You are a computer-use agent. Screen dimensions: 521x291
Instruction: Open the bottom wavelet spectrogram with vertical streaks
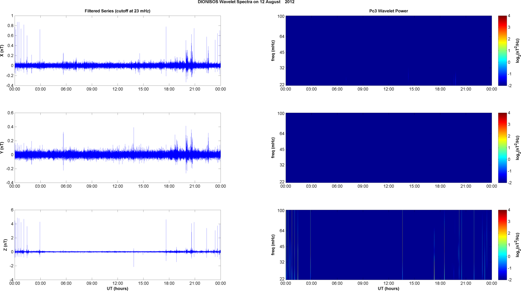[x=388, y=245]
